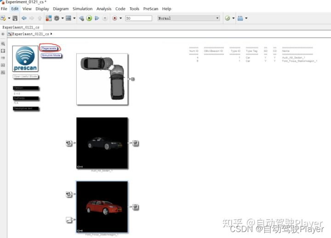331x238 pixels.
Task: Click the collision block output port icon
Action: (x=132, y=79)
